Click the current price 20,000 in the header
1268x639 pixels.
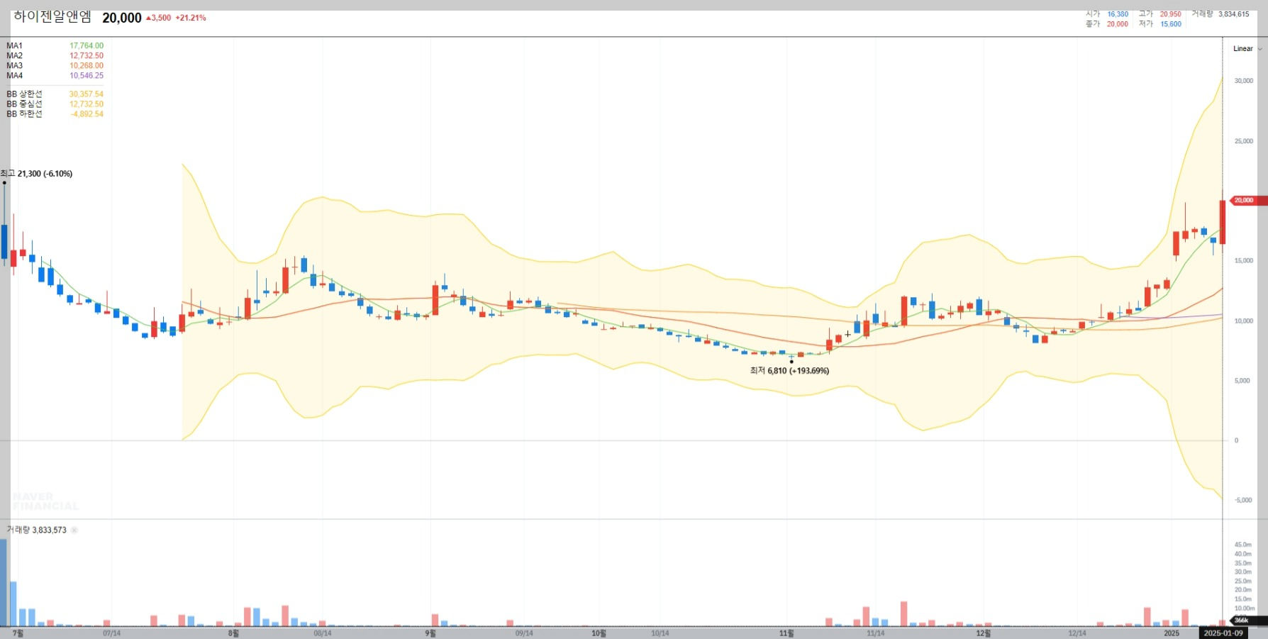click(x=122, y=18)
